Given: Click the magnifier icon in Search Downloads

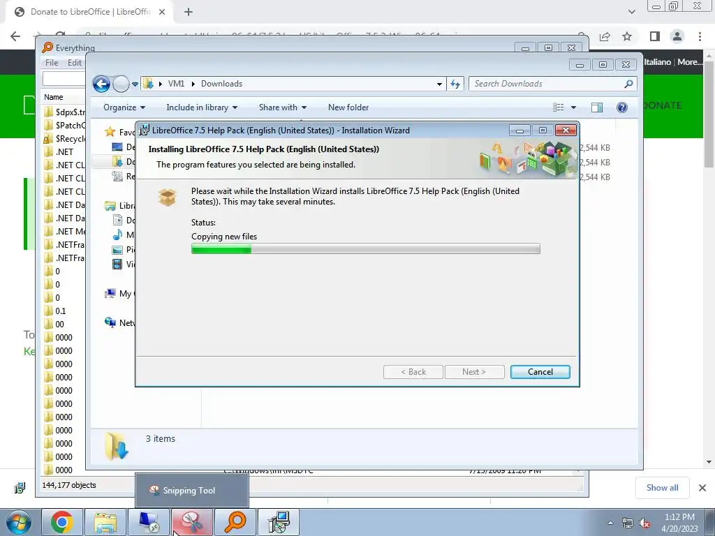Looking at the screenshot, I should [x=629, y=84].
